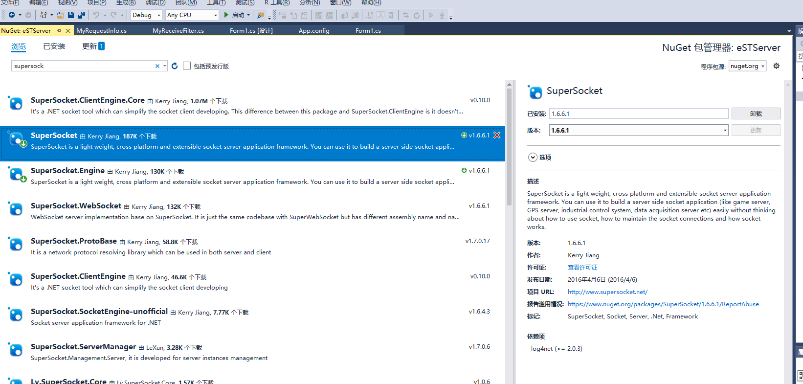Close the NuGet: eSTServer tab
The height and width of the screenshot is (384, 803).
[x=68, y=30]
